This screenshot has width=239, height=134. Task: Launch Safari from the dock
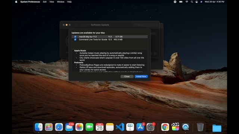tap(59, 127)
